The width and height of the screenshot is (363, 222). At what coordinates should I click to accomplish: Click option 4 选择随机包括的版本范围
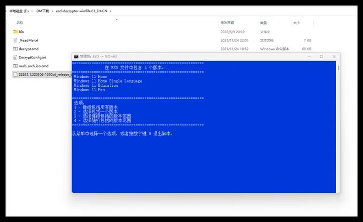point(102,121)
